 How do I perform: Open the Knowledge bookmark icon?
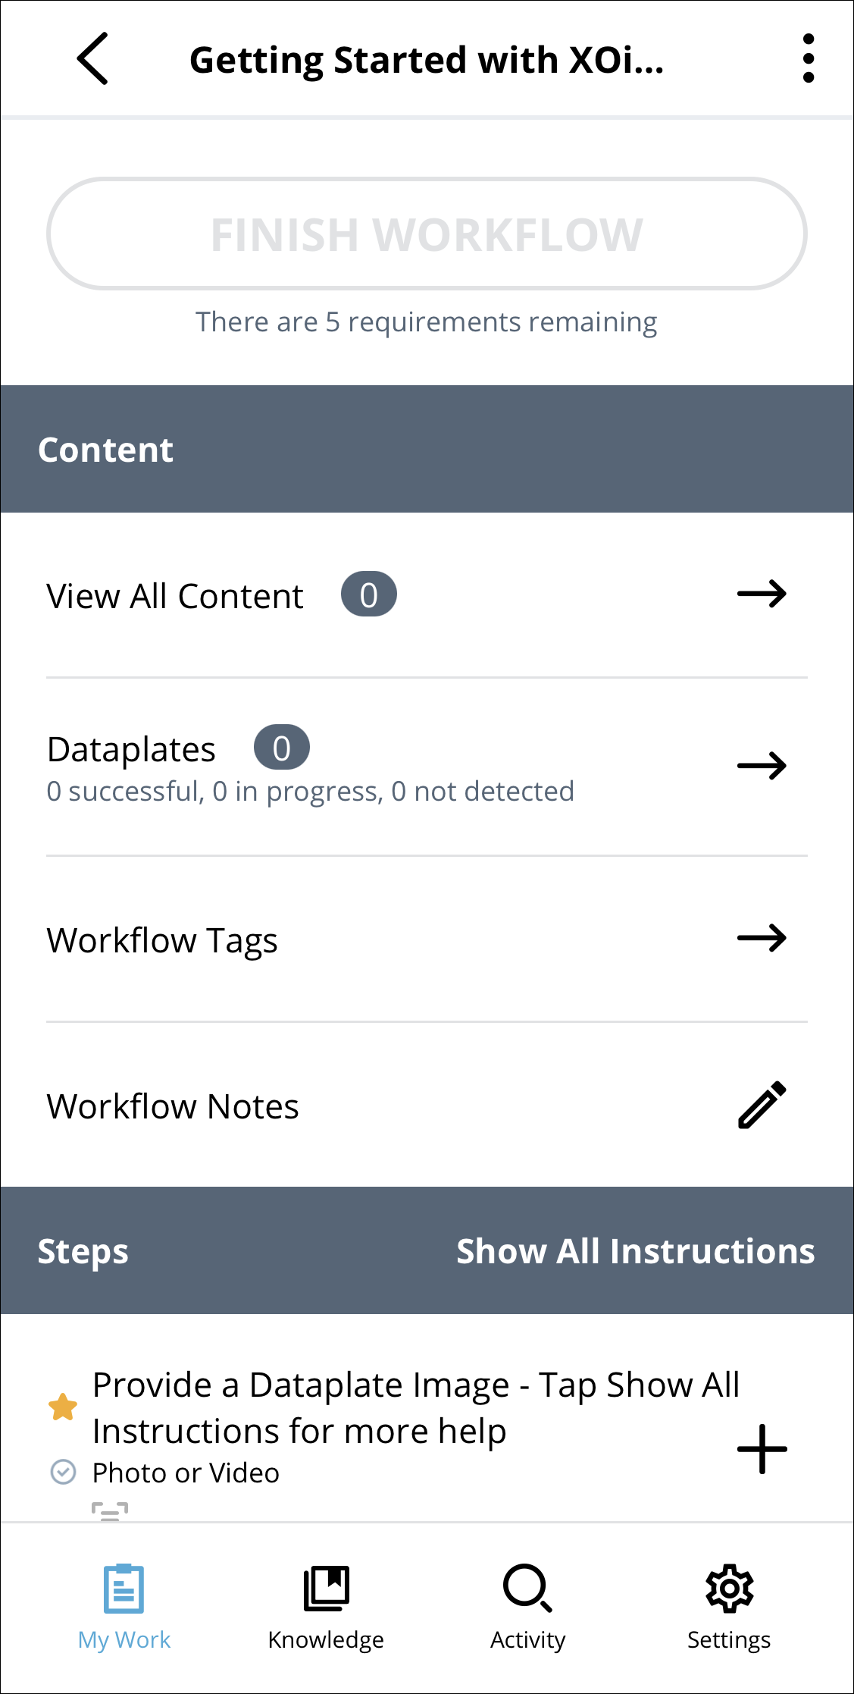tap(326, 1589)
